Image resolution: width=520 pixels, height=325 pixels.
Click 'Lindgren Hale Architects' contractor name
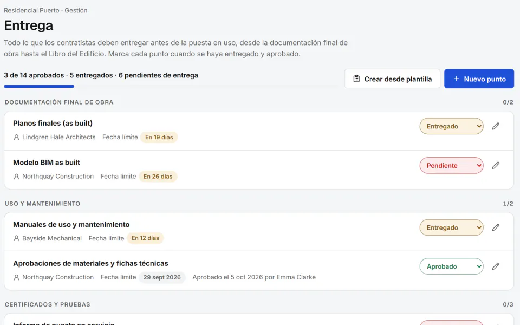click(x=58, y=137)
